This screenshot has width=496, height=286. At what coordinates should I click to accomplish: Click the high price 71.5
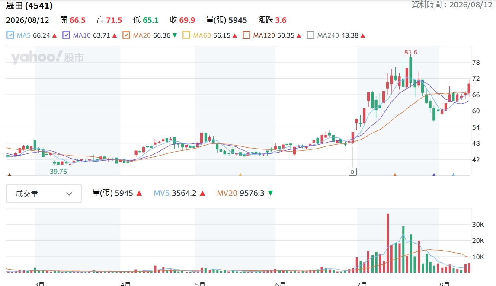point(114,20)
